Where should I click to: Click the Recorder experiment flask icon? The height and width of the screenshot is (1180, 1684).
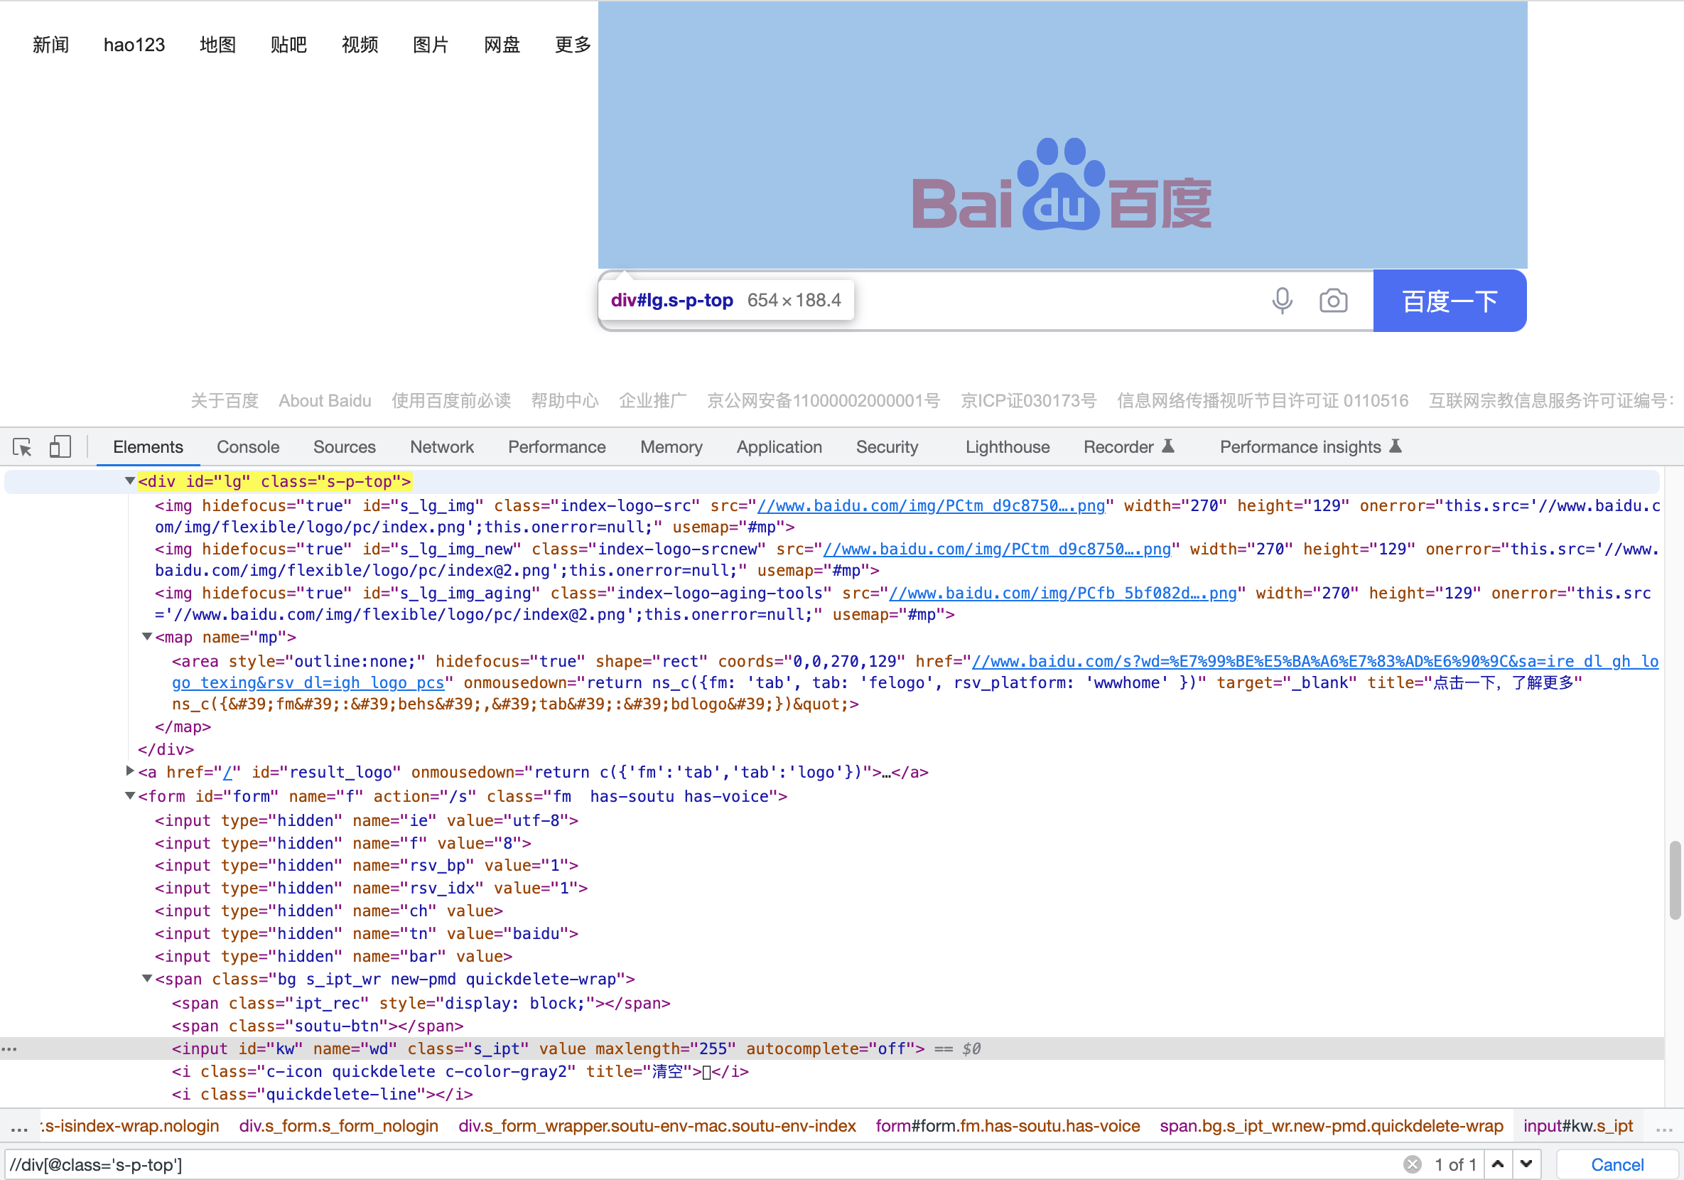1168,446
